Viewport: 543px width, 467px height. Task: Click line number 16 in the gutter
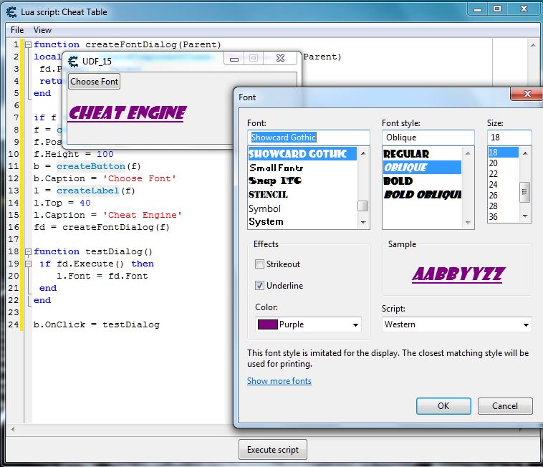click(x=14, y=227)
